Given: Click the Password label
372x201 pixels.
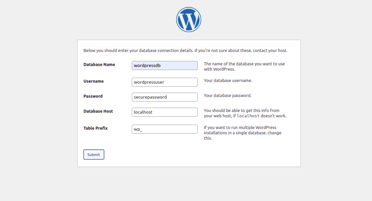Looking at the screenshot, I should [93, 96].
